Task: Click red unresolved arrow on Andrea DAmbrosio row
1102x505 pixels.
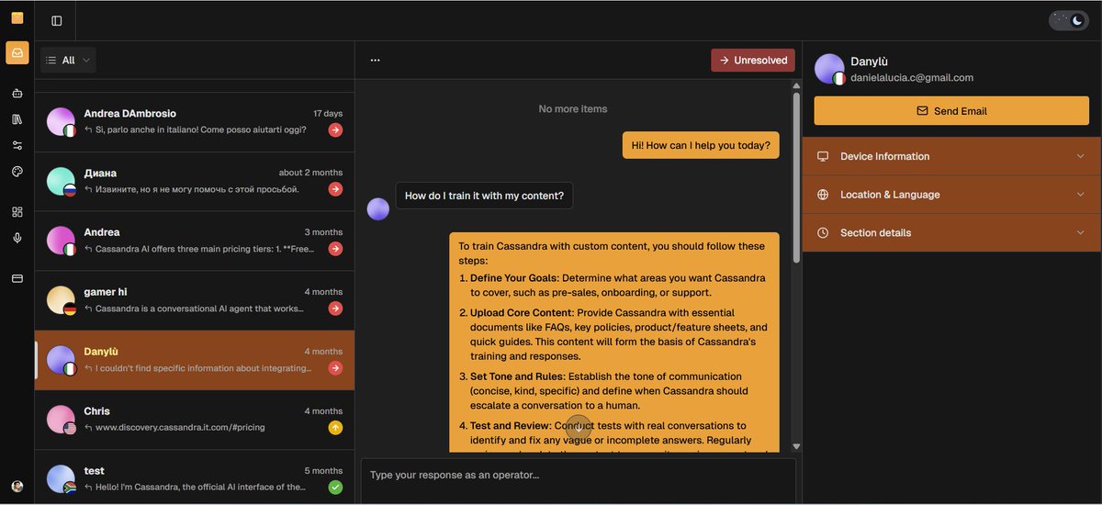Action: click(x=335, y=130)
